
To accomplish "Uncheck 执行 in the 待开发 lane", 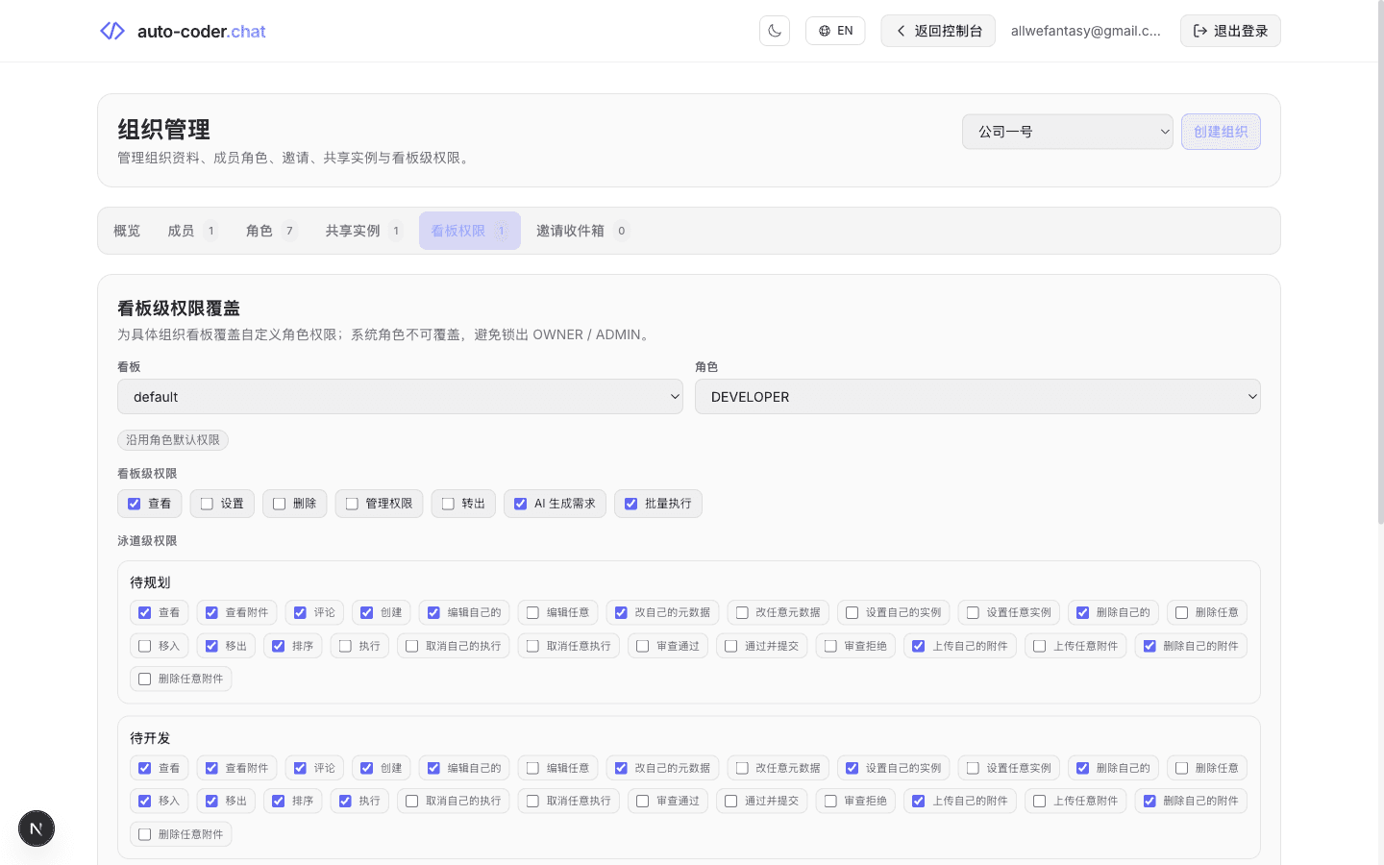I will pos(346,801).
